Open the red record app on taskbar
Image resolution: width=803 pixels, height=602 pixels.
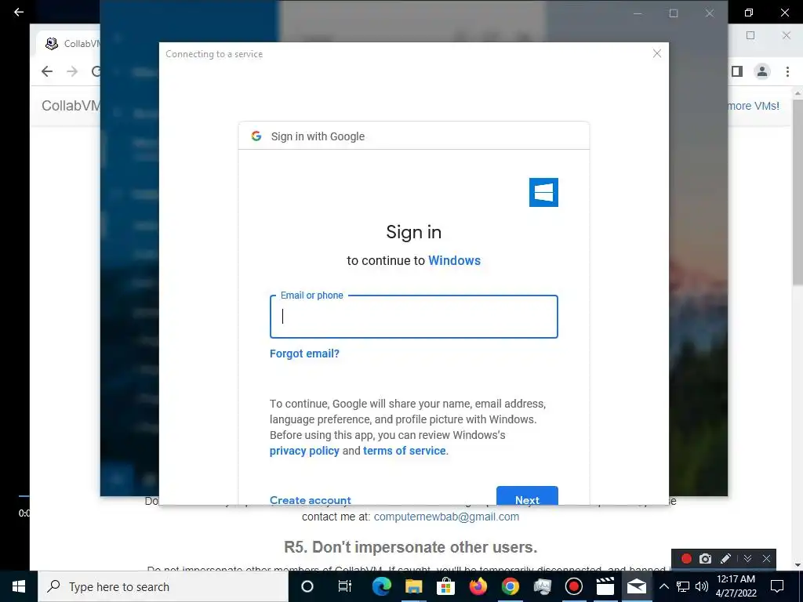click(573, 586)
